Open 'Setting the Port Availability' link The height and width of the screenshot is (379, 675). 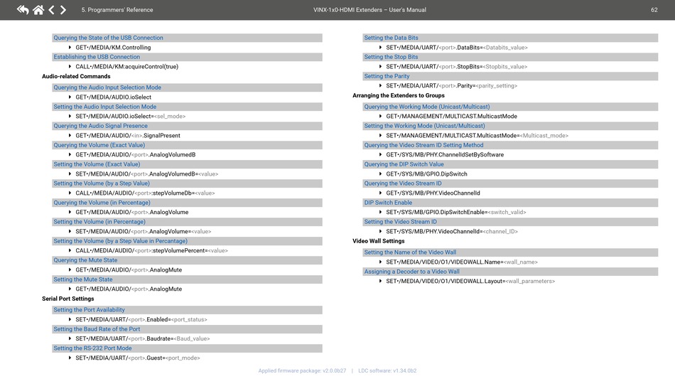(x=89, y=310)
